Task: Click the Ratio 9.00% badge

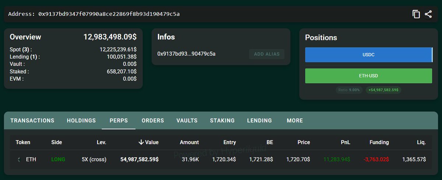Action: (x=349, y=90)
